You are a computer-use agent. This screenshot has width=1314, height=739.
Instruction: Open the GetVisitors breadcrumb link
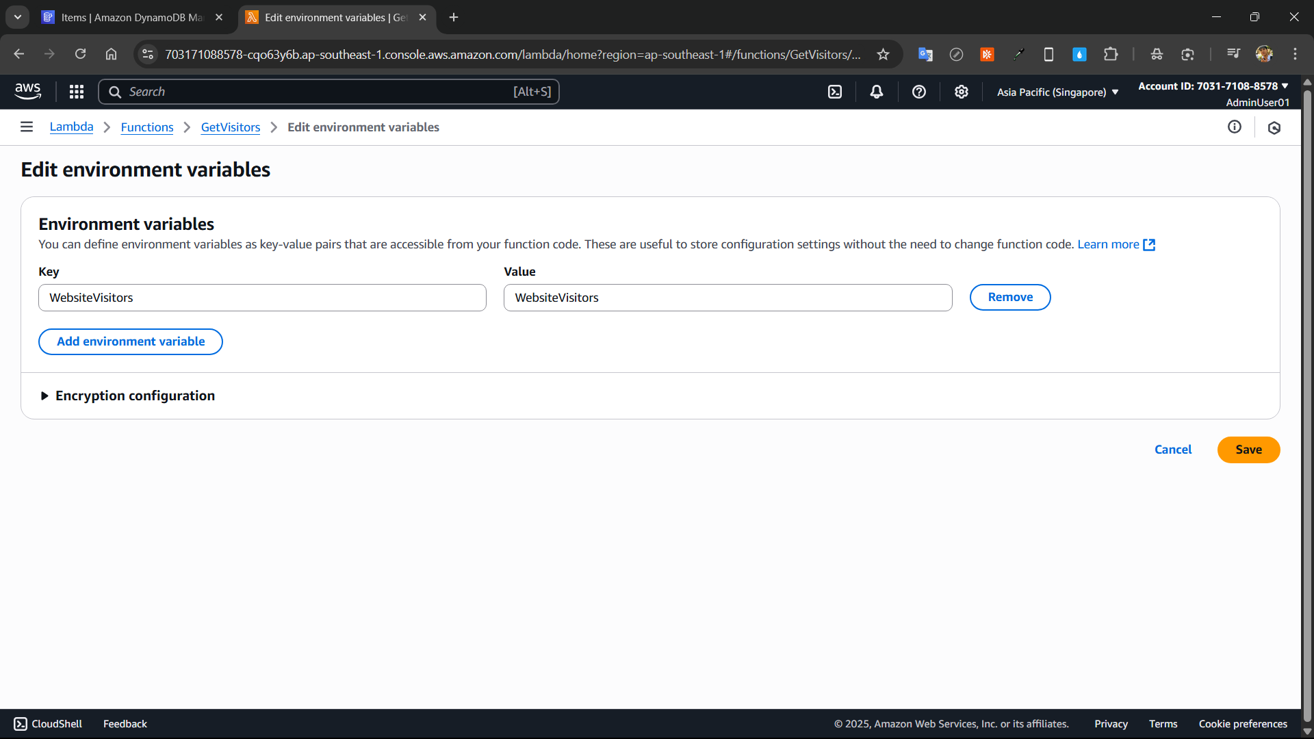(231, 127)
